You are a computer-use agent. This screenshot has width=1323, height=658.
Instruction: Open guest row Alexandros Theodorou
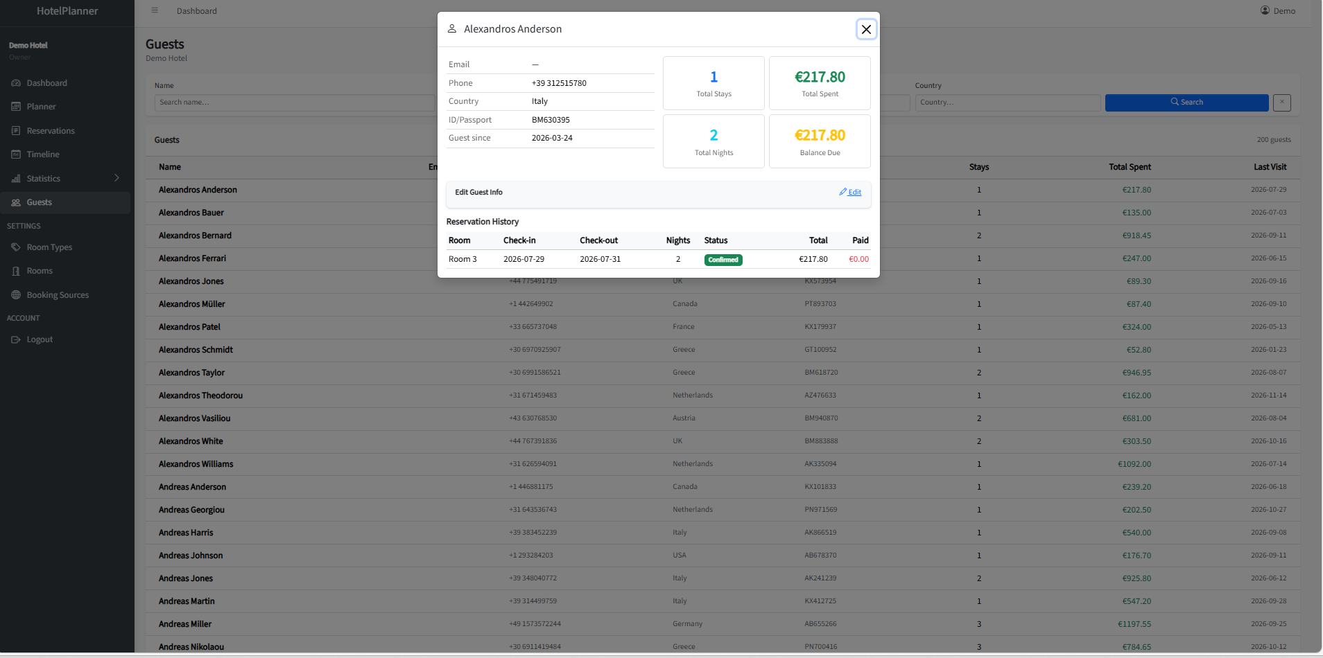click(x=723, y=395)
